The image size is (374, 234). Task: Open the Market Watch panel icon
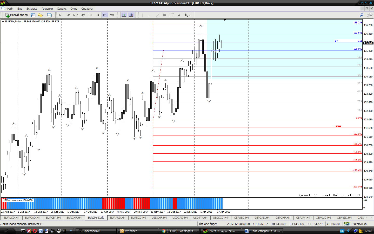pyautogui.click(x=33, y=15)
